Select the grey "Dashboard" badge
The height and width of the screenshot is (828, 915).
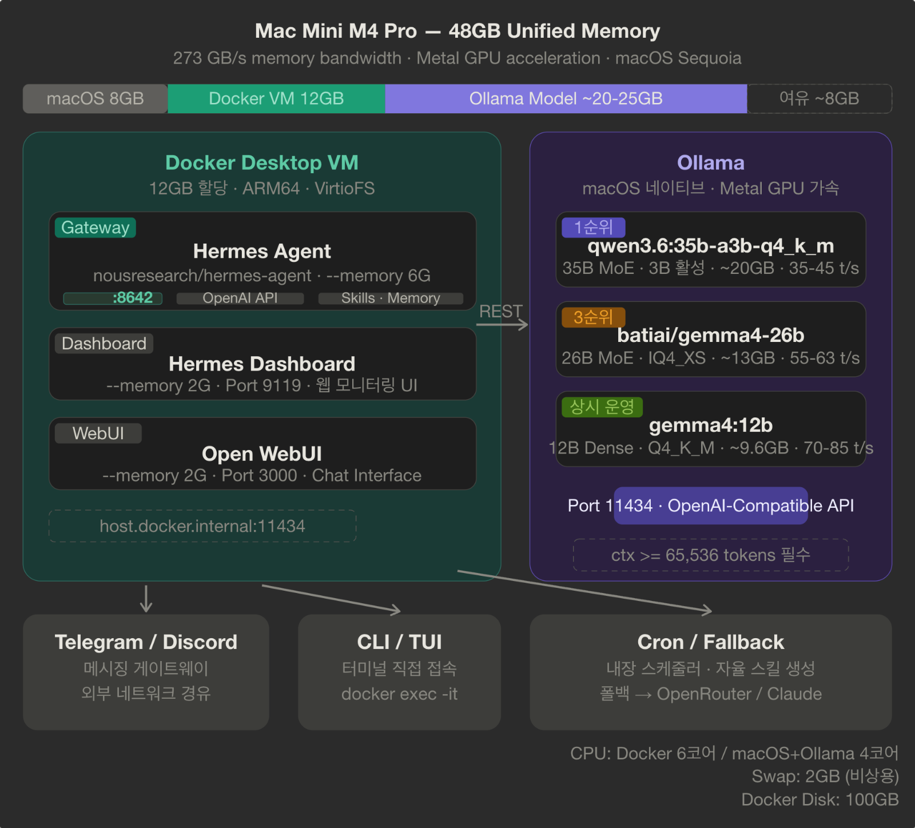(x=104, y=344)
